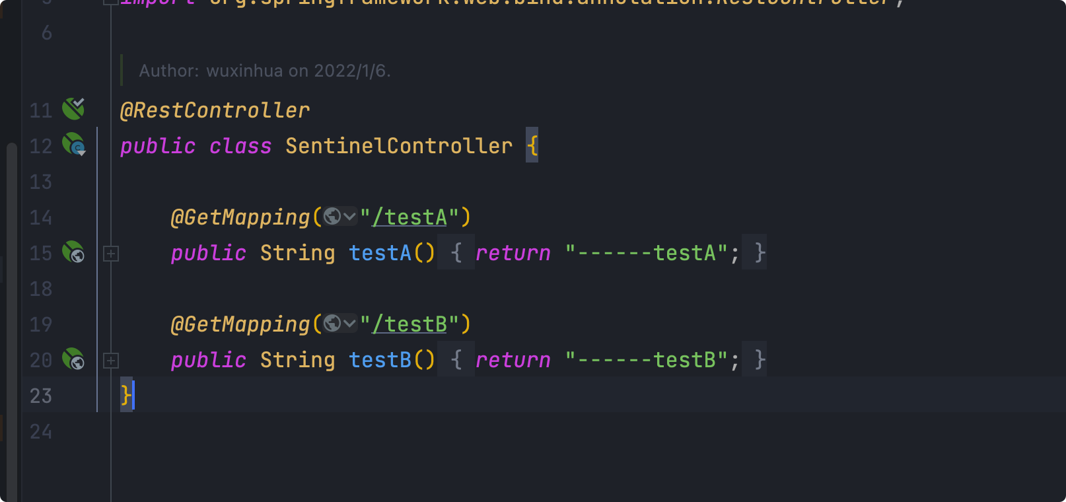
Task: Open the Spring class gutter icon beside SentinelController
Action: point(74,145)
